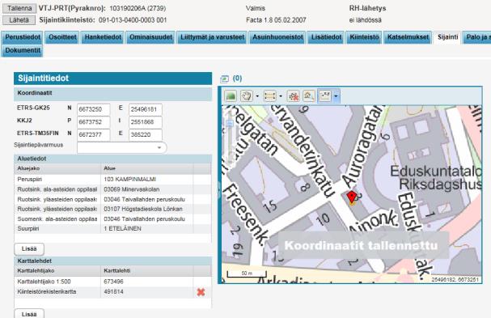Click the Eduskuntatalo label on map
Screen dimensions: 491x318
click(436, 172)
